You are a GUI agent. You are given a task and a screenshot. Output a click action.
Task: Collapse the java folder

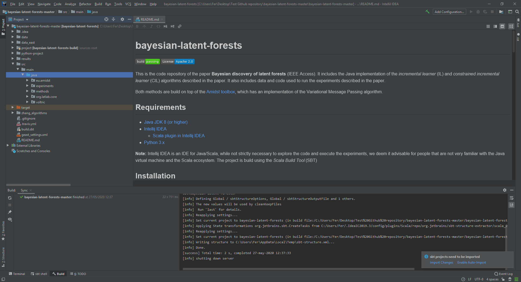tap(23, 75)
